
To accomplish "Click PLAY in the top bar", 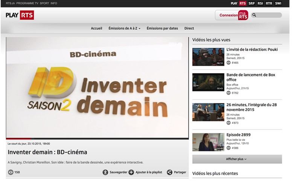I will pyautogui.click(x=234, y=3).
